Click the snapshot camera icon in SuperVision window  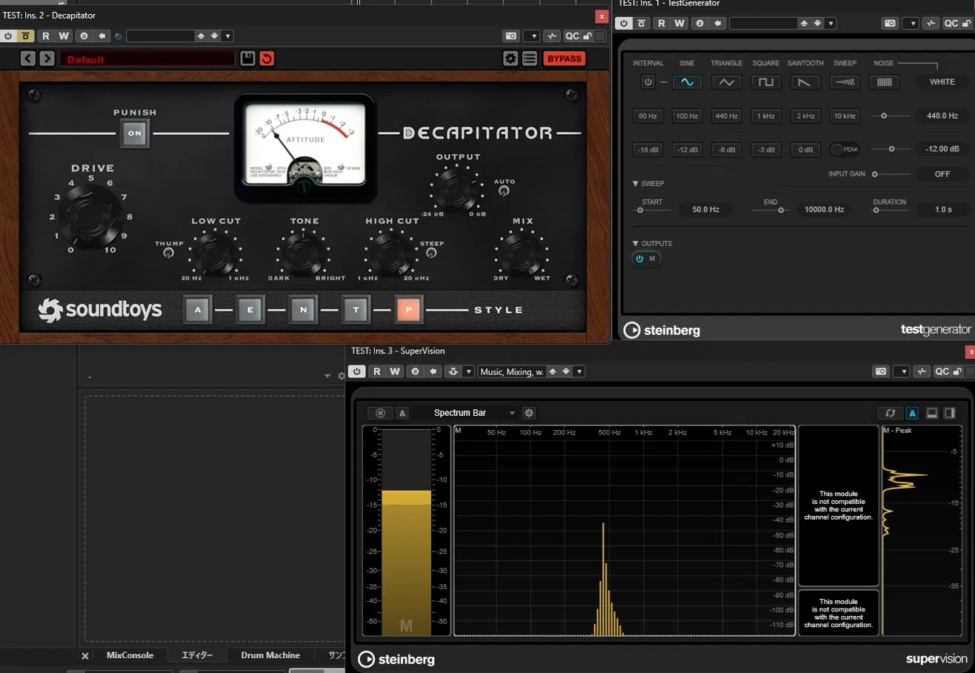pyautogui.click(x=880, y=371)
